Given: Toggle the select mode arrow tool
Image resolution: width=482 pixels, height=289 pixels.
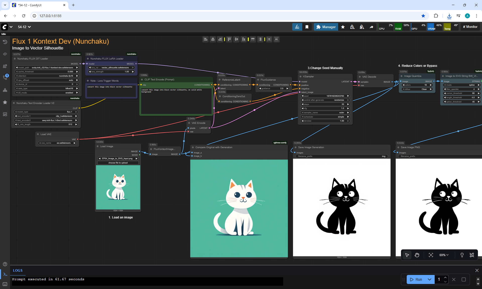Looking at the screenshot, I should 407,255.
